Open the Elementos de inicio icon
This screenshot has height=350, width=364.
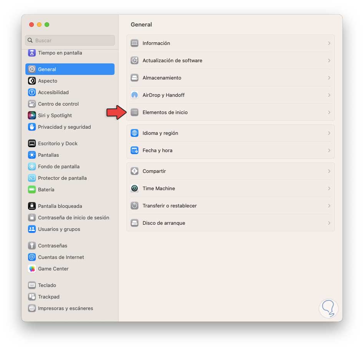[x=135, y=112]
